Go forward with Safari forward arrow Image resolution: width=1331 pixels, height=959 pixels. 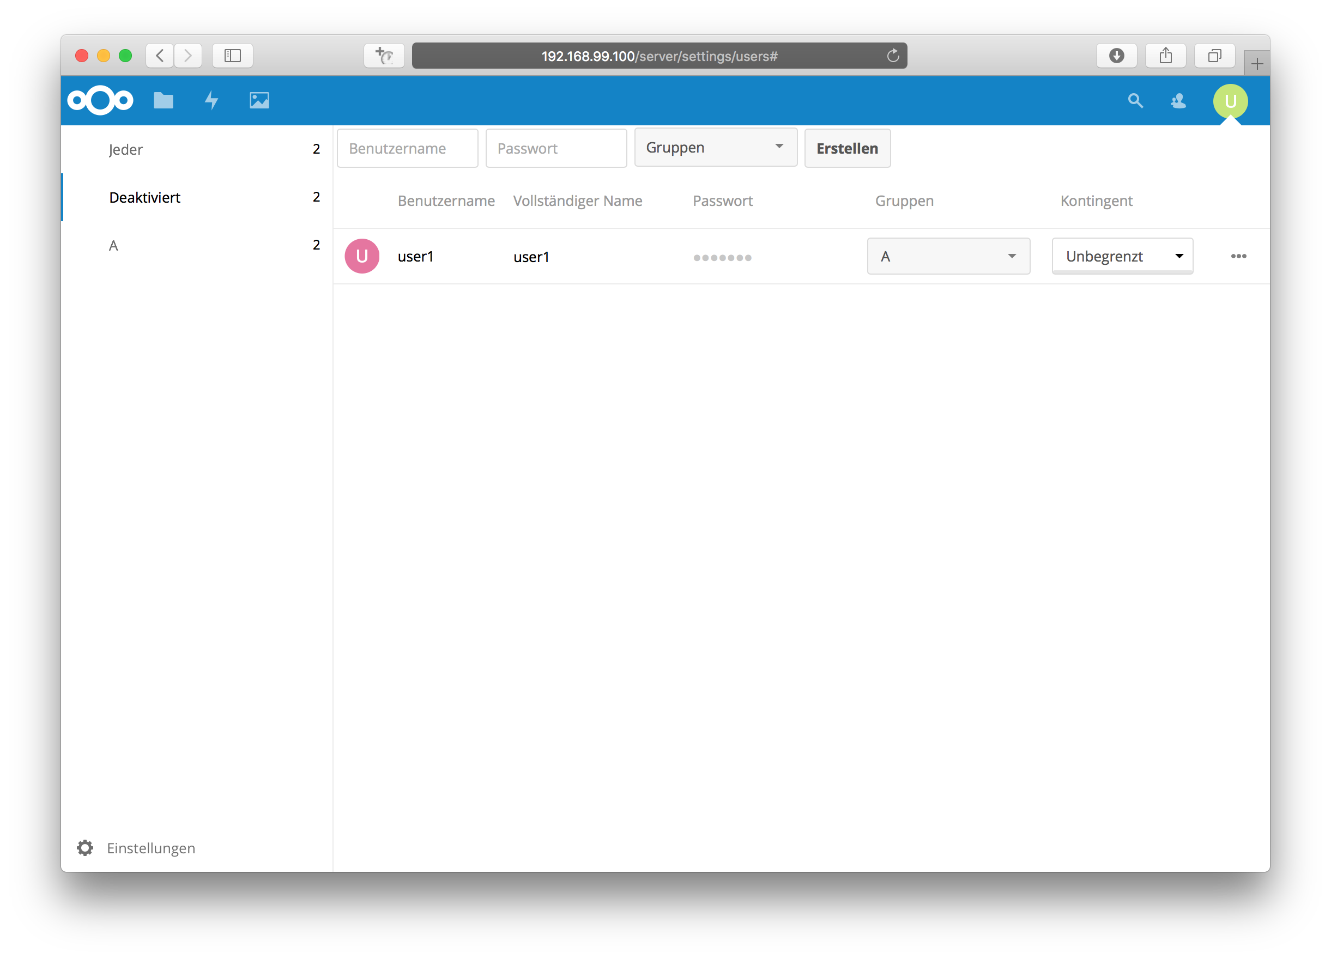(x=188, y=56)
